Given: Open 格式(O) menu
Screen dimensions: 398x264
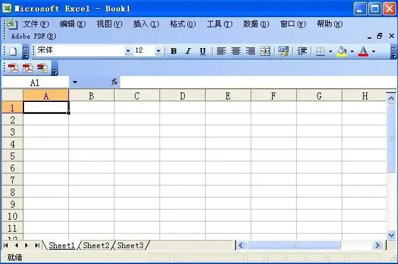Looking at the screenshot, I should point(183,24).
